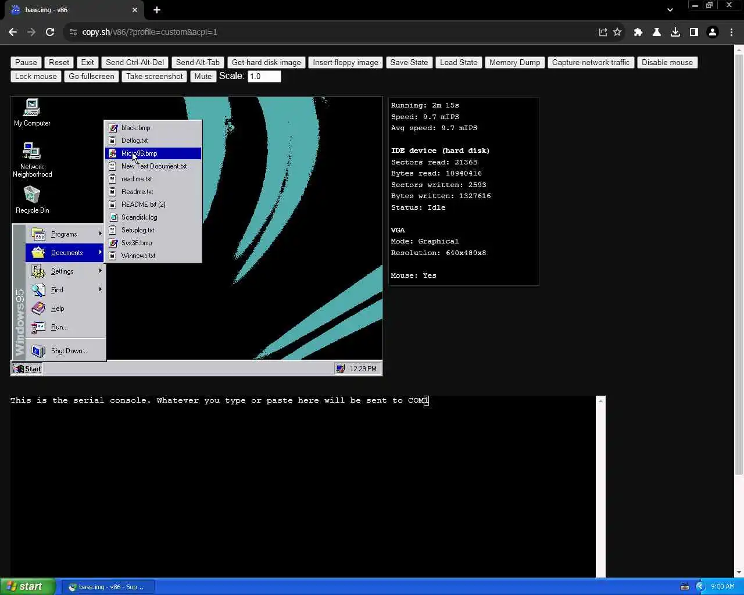This screenshot has height=595, width=744.
Task: Open Setuplog.txt document
Action: (x=153, y=230)
